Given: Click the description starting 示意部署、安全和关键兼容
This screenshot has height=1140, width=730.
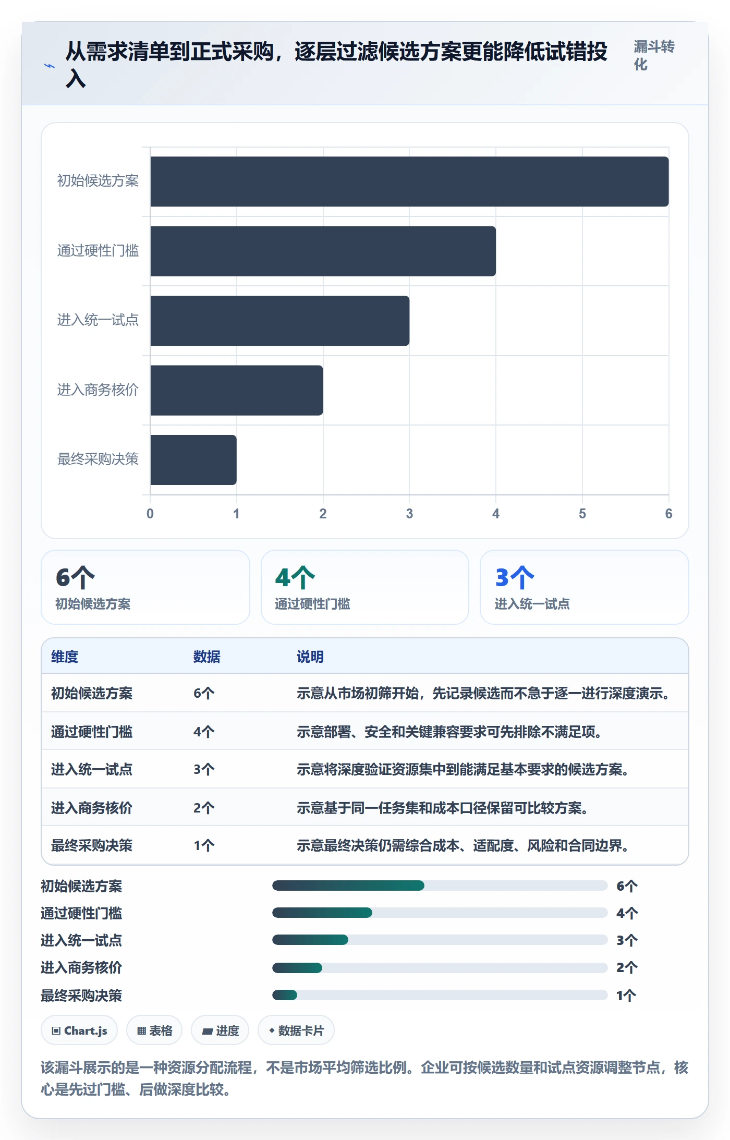Looking at the screenshot, I should (x=451, y=732).
